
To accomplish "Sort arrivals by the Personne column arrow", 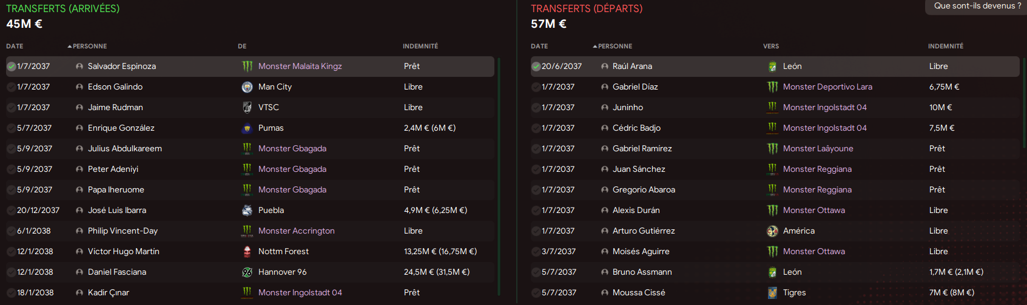I will coord(70,46).
